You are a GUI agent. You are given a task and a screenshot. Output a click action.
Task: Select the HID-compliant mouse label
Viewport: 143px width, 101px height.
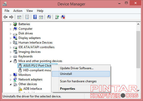click(x=37, y=70)
